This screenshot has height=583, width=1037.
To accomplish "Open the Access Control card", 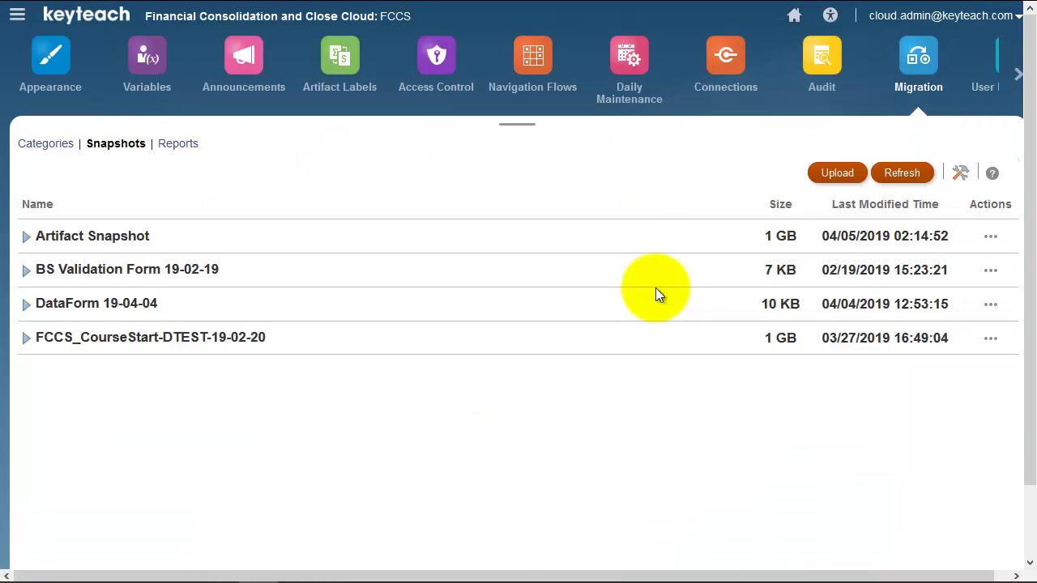I will (436, 66).
